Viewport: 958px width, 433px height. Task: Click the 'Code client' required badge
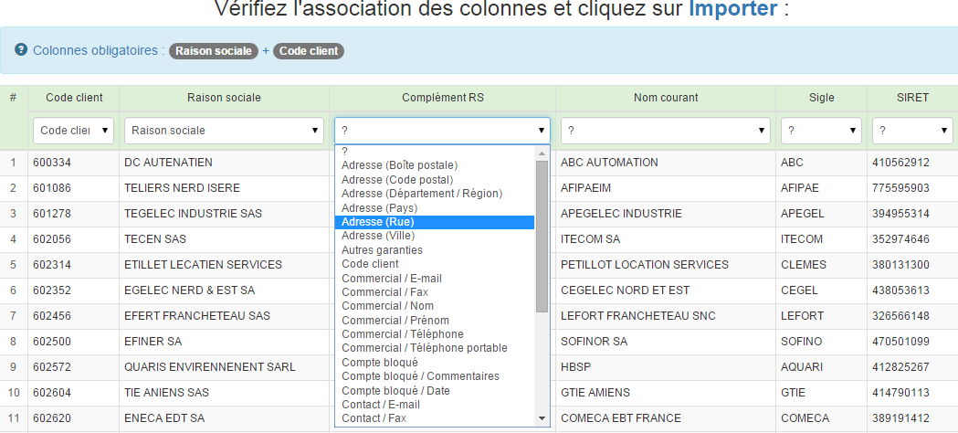[x=309, y=51]
